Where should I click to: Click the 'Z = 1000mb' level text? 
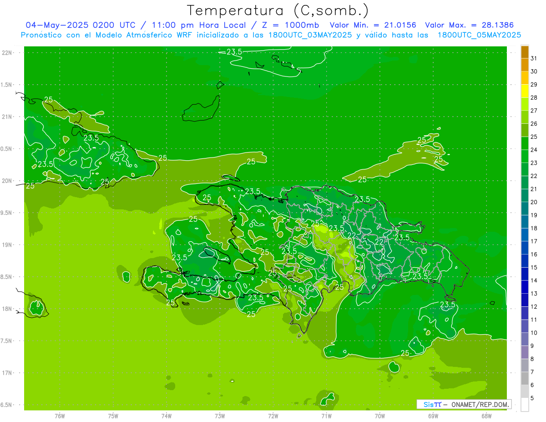(290, 25)
